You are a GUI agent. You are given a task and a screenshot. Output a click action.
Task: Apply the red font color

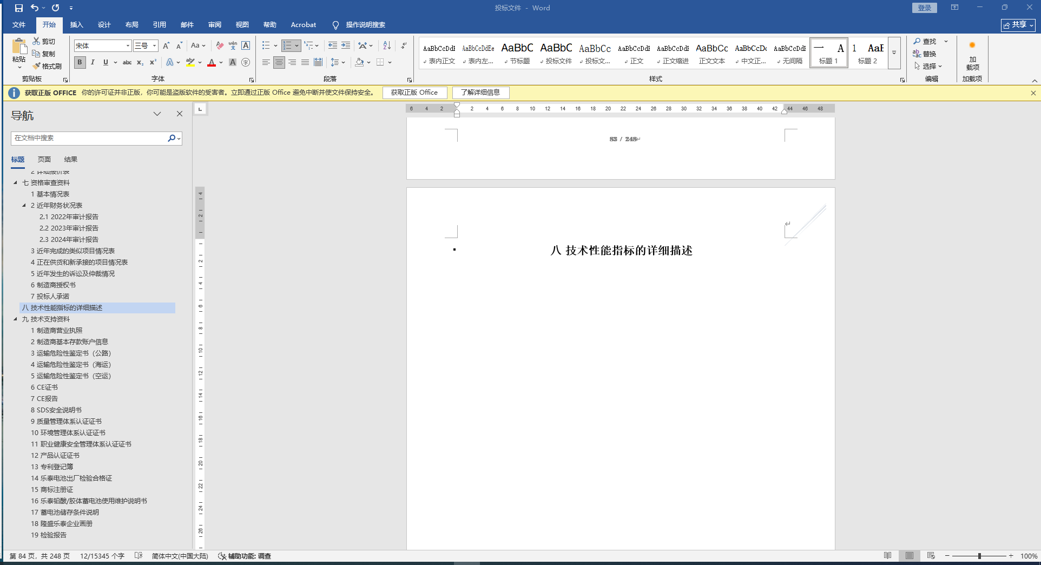(212, 63)
